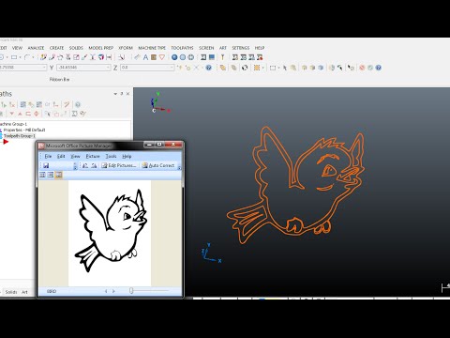Switch to filmstrip view in Picture Manager
Image resolution: width=450 pixels, height=338 pixels.
coord(51,175)
